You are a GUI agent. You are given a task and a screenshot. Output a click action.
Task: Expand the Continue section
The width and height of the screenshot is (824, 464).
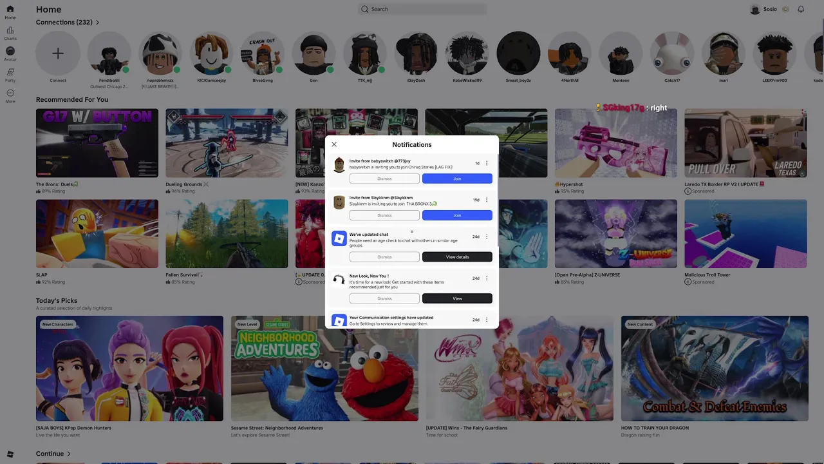pyautogui.click(x=53, y=454)
